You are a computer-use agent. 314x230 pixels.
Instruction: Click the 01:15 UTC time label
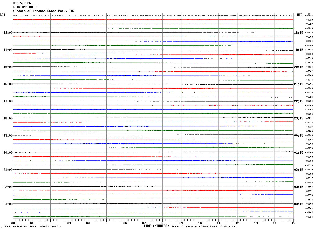(x=298, y=153)
